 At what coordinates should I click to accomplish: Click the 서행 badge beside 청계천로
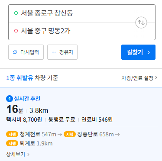[12, 134]
